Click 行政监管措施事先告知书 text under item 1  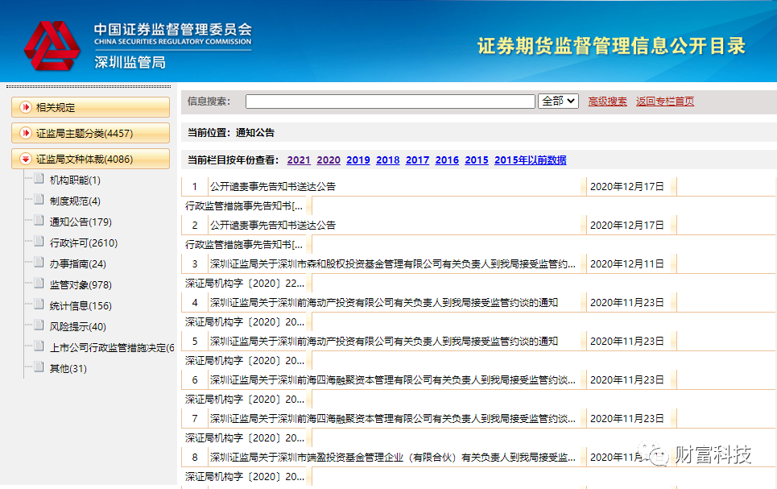(x=244, y=205)
